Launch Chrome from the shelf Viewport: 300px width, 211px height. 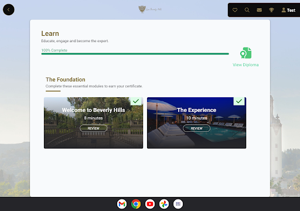[x=136, y=204]
